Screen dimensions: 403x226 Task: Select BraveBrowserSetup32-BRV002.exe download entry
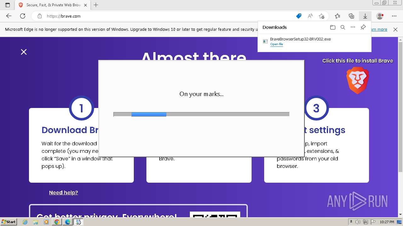coord(314,41)
